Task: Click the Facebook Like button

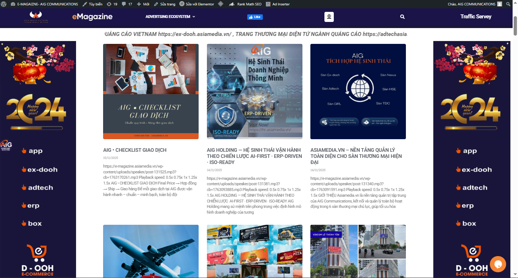Action: pos(255,17)
